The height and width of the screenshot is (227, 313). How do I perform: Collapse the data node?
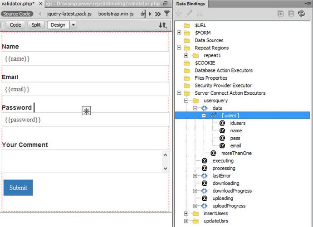click(195, 108)
